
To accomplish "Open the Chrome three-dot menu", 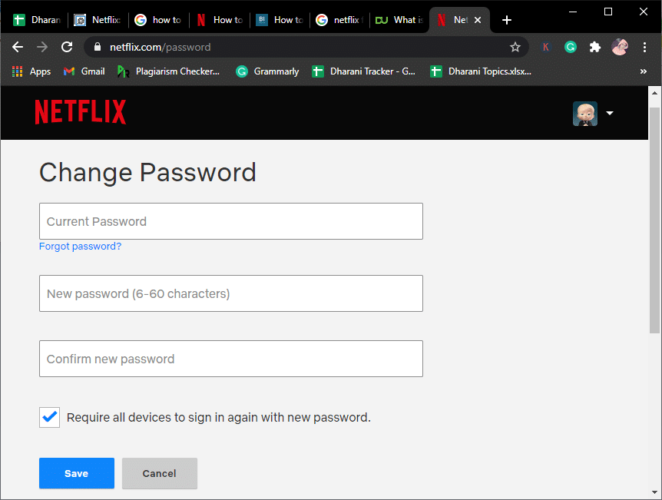I will click(645, 47).
